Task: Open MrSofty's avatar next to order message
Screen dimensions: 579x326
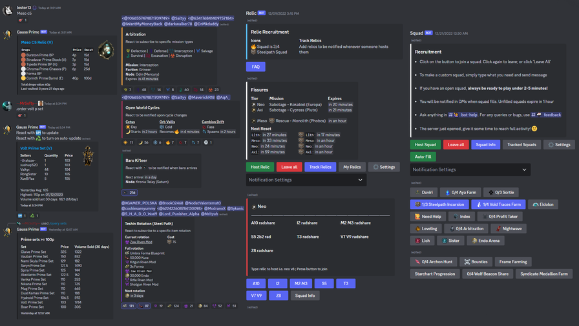Action: coord(7,106)
